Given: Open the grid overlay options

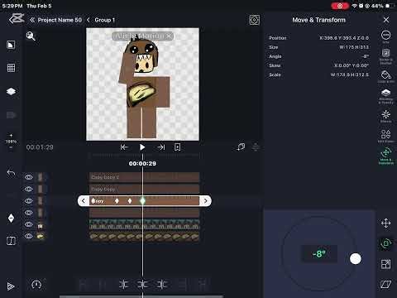Looking at the screenshot, I should pyautogui.click(x=11, y=68).
